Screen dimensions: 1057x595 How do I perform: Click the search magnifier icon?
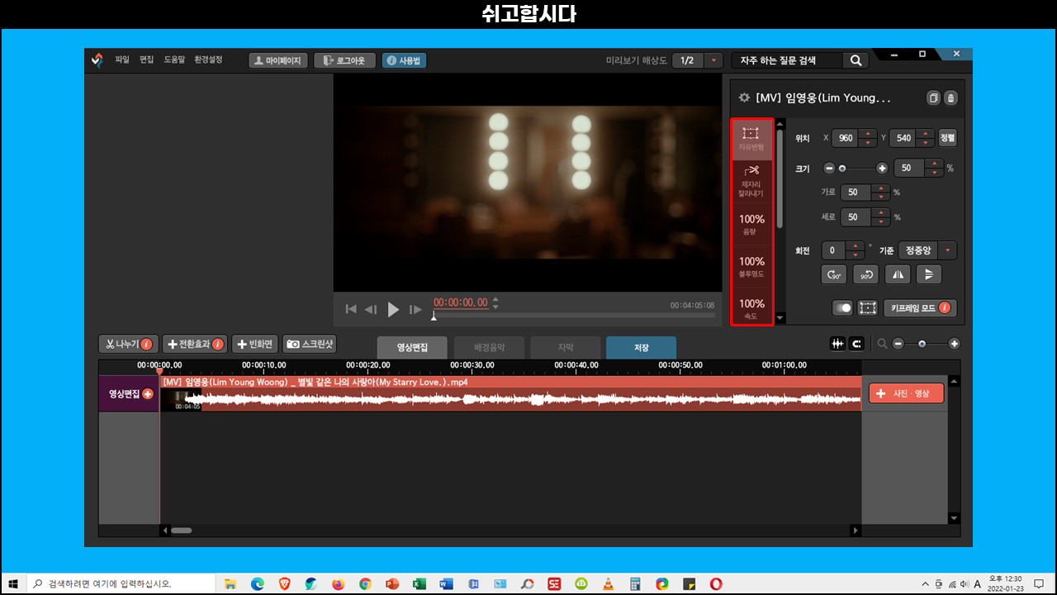856,60
